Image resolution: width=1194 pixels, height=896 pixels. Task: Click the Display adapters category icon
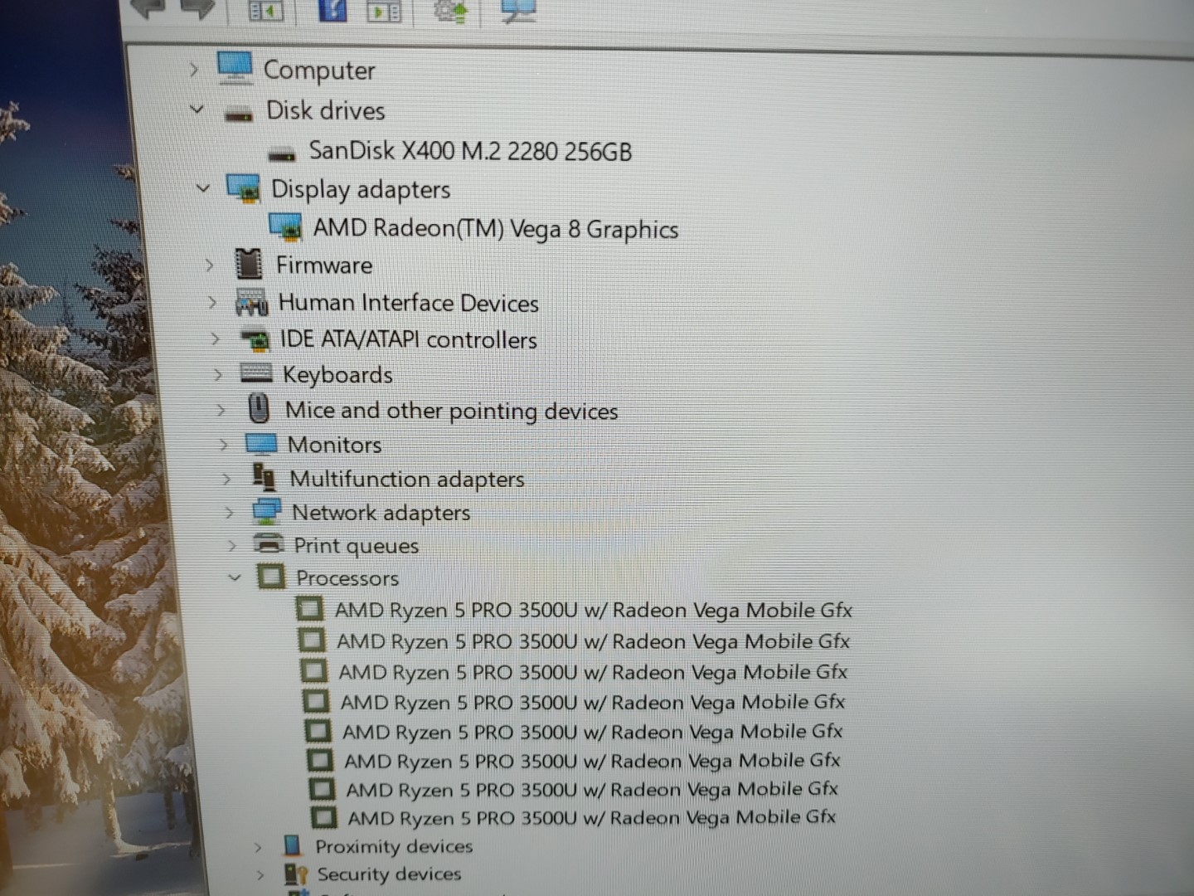coord(244,188)
